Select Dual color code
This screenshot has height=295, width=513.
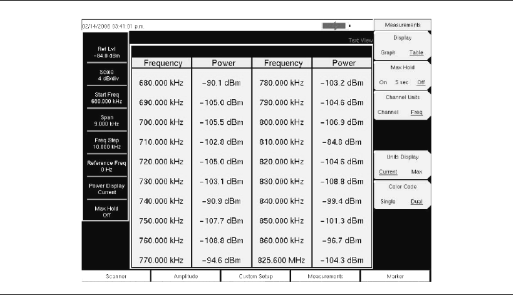416,202
